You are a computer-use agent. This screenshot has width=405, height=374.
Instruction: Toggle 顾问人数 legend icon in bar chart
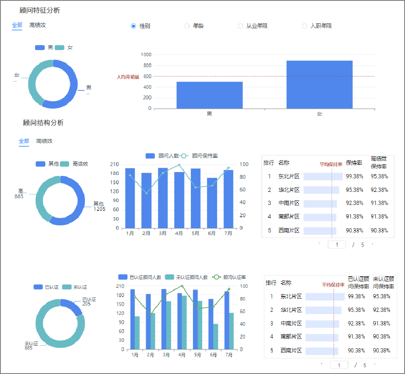click(150, 156)
